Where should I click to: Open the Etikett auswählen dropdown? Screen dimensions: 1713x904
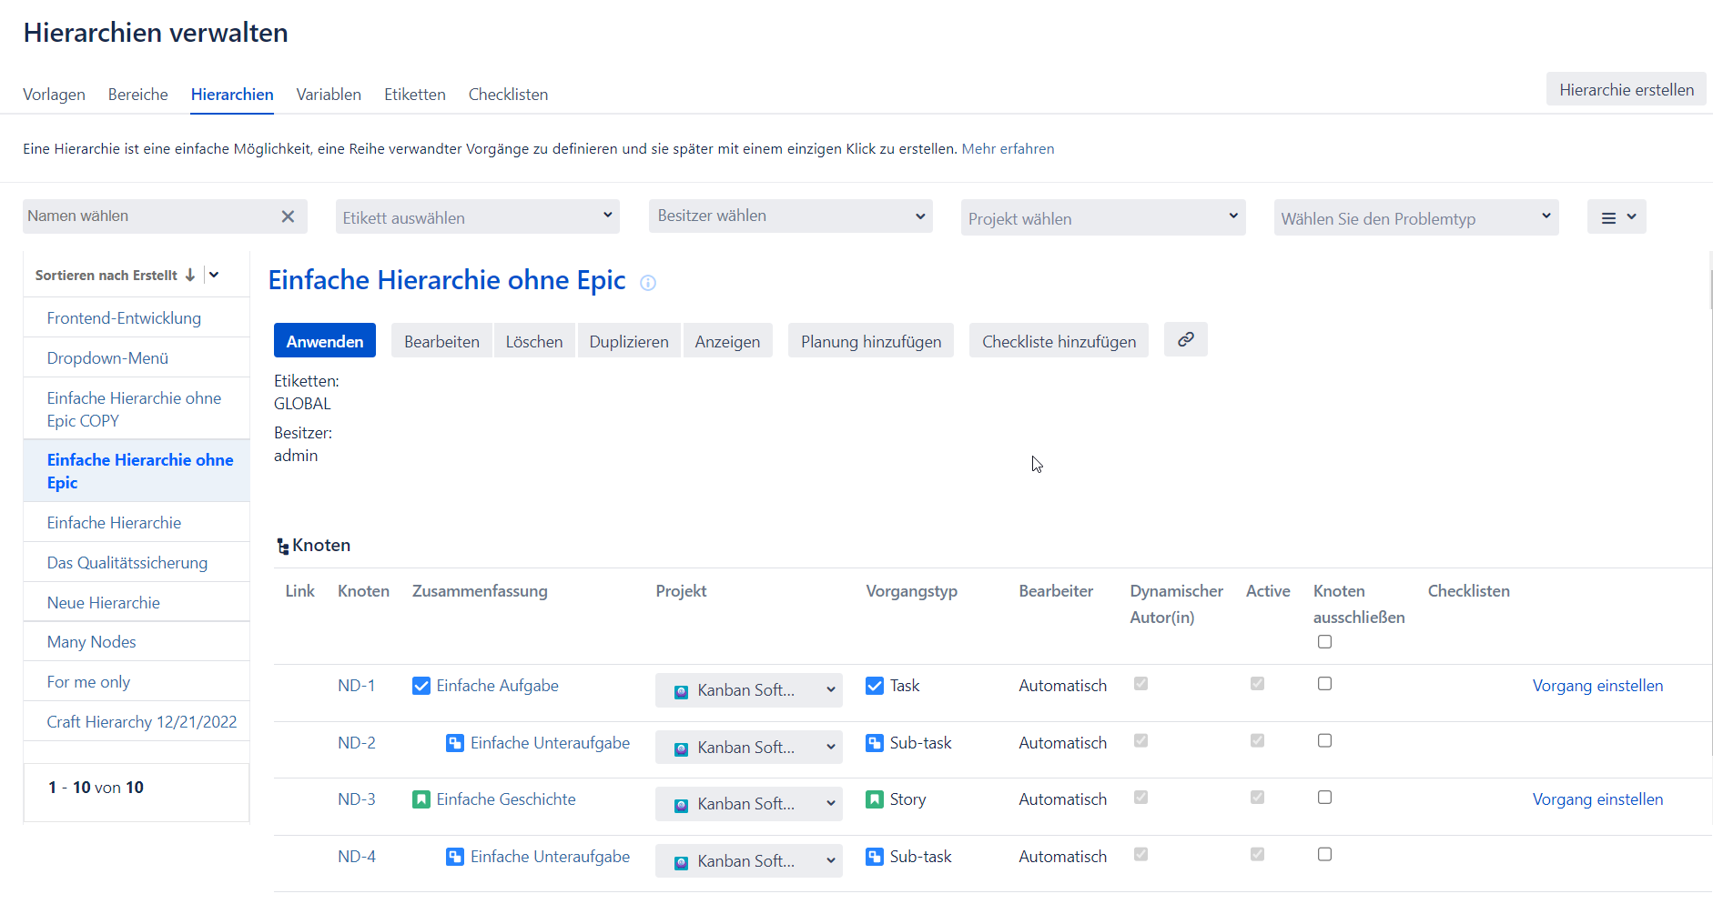point(477,217)
